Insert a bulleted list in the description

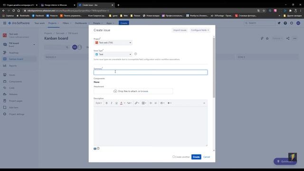151,103
